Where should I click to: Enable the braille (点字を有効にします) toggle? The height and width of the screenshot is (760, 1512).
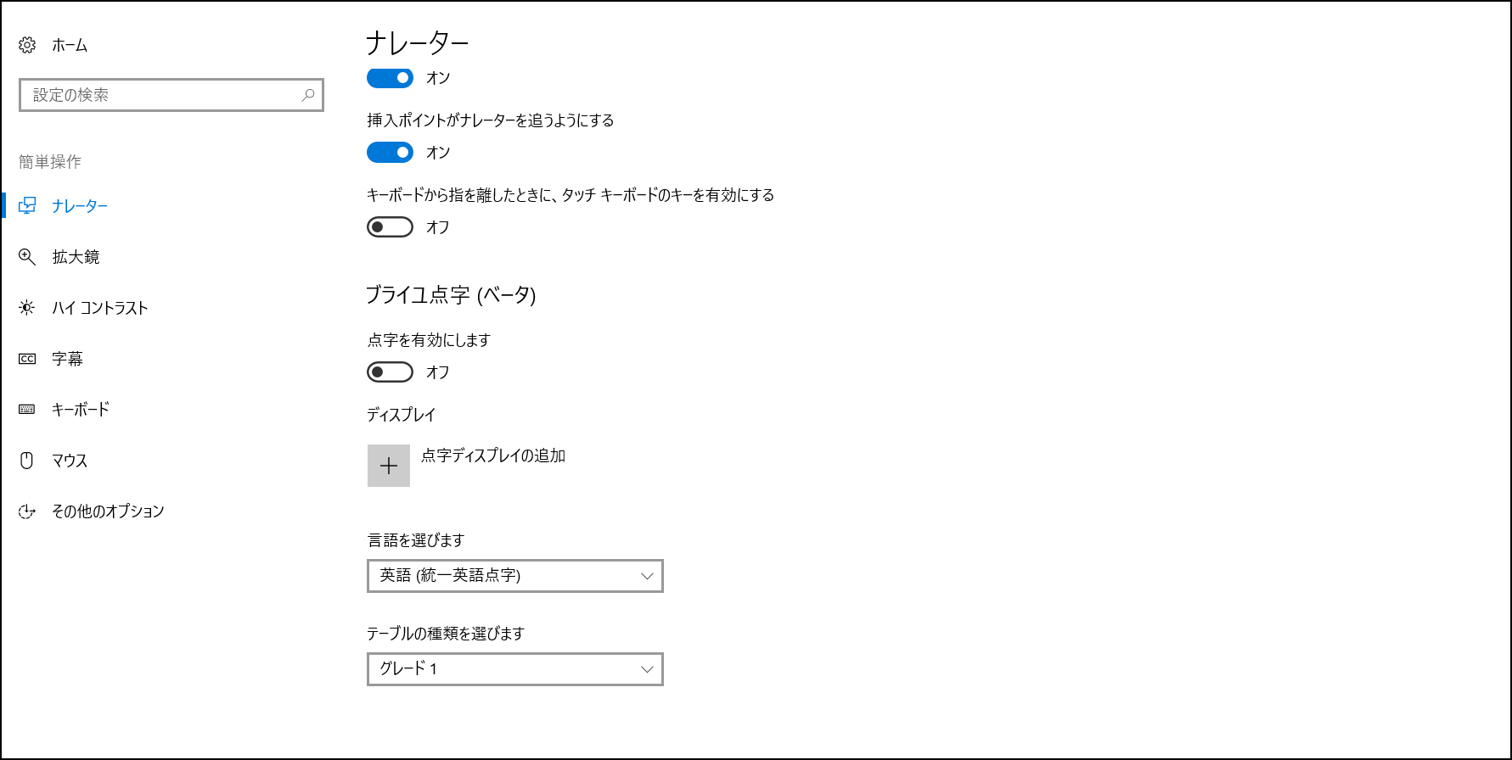390,372
